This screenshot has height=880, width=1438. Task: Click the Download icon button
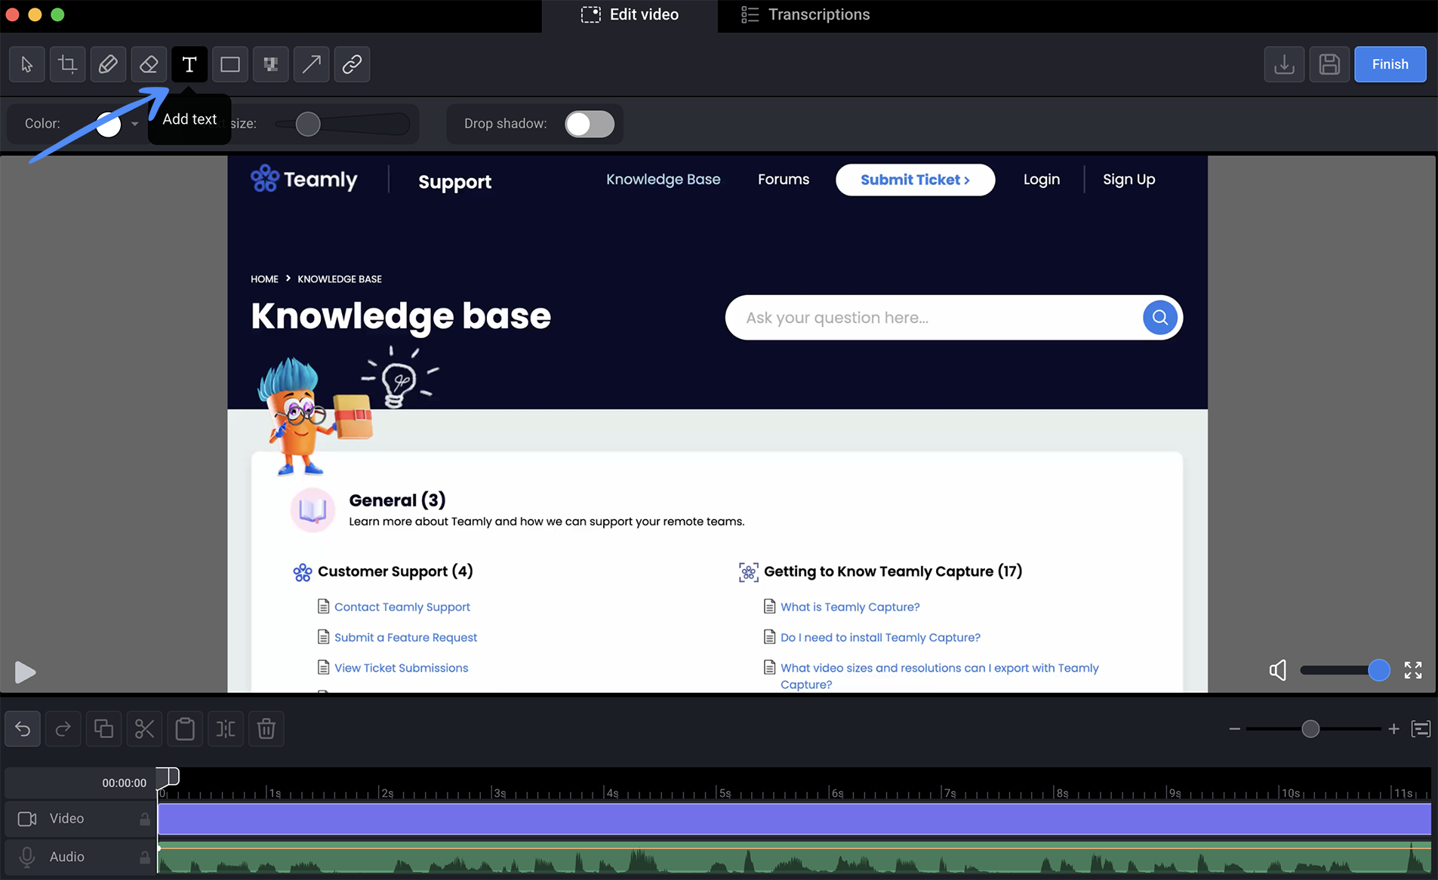coord(1284,64)
